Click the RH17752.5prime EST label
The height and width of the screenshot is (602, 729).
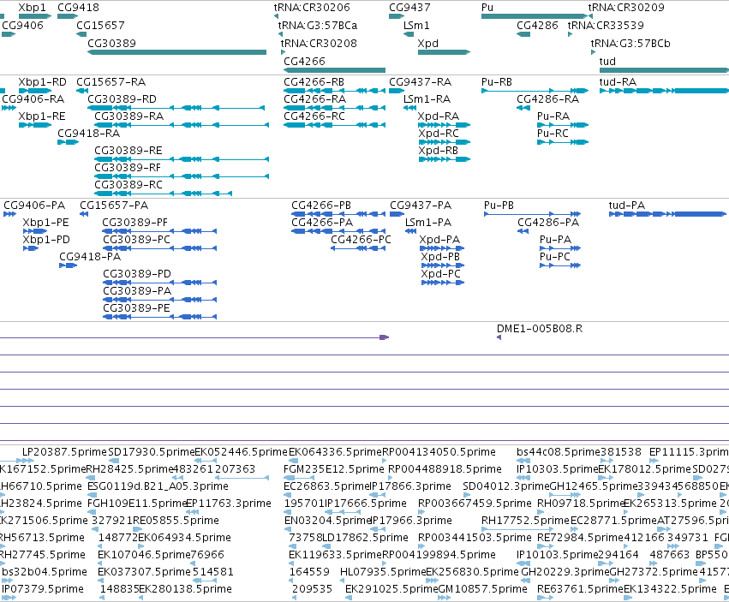click(x=525, y=520)
